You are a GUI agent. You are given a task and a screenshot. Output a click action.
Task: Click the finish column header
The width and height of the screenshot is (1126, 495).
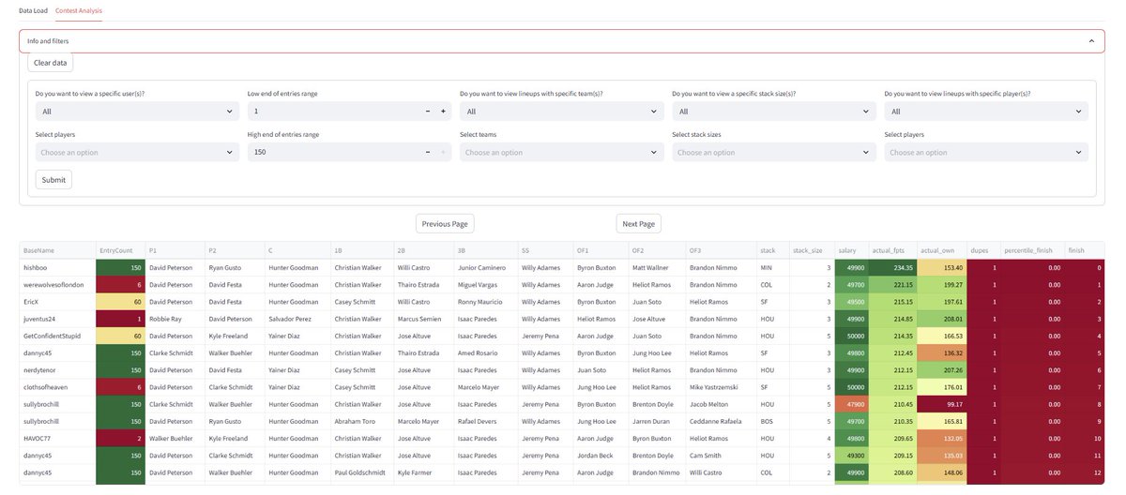tap(1086, 250)
